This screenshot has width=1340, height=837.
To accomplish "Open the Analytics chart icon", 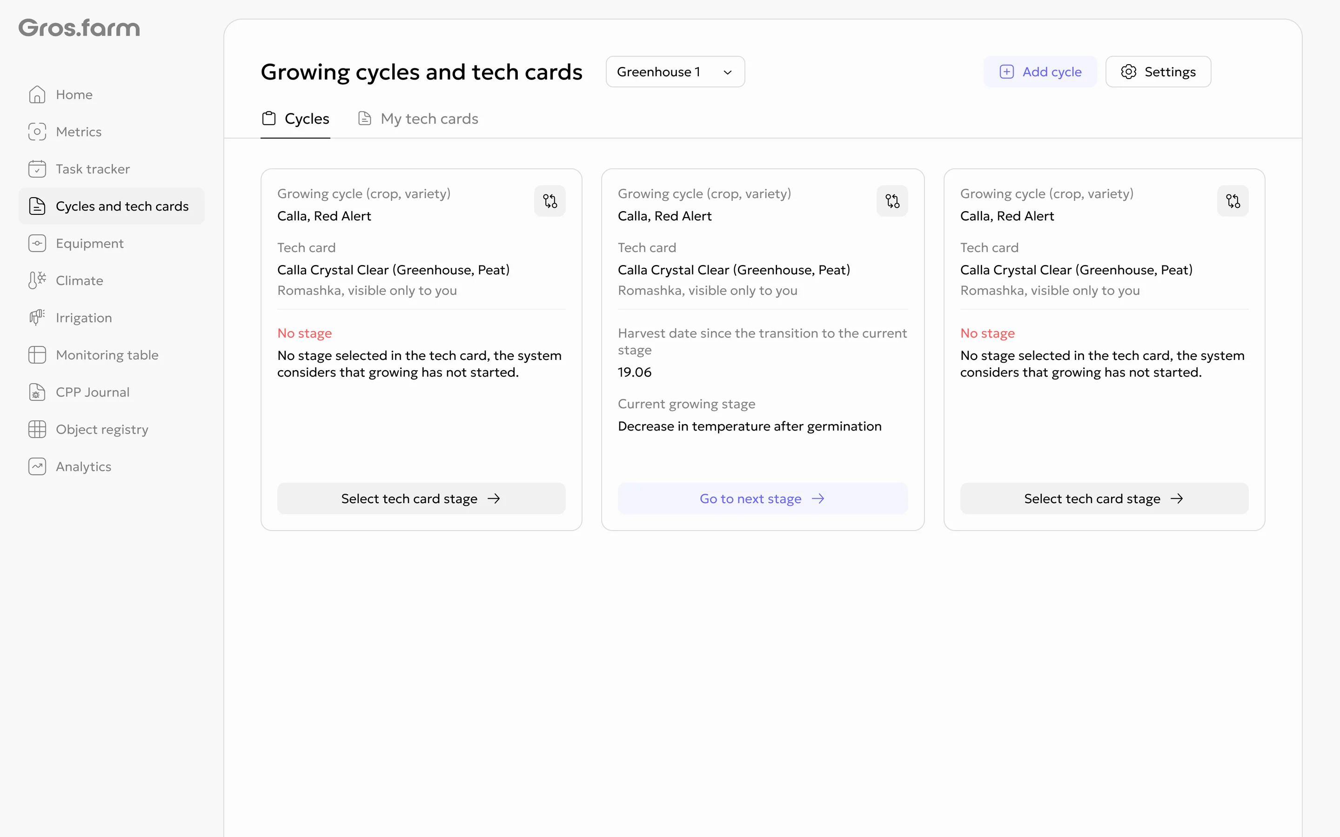I will [x=37, y=467].
